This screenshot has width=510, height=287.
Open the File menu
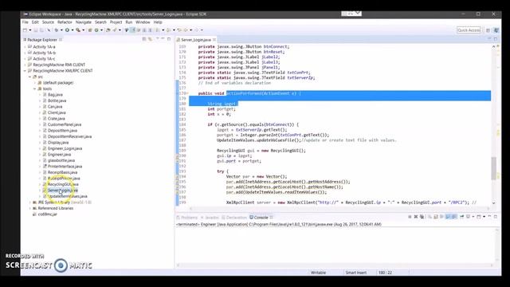click(25, 22)
